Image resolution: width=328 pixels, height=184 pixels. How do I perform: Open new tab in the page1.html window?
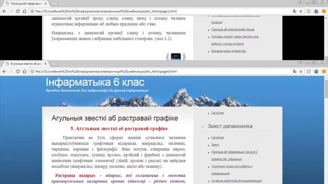[54, 4]
